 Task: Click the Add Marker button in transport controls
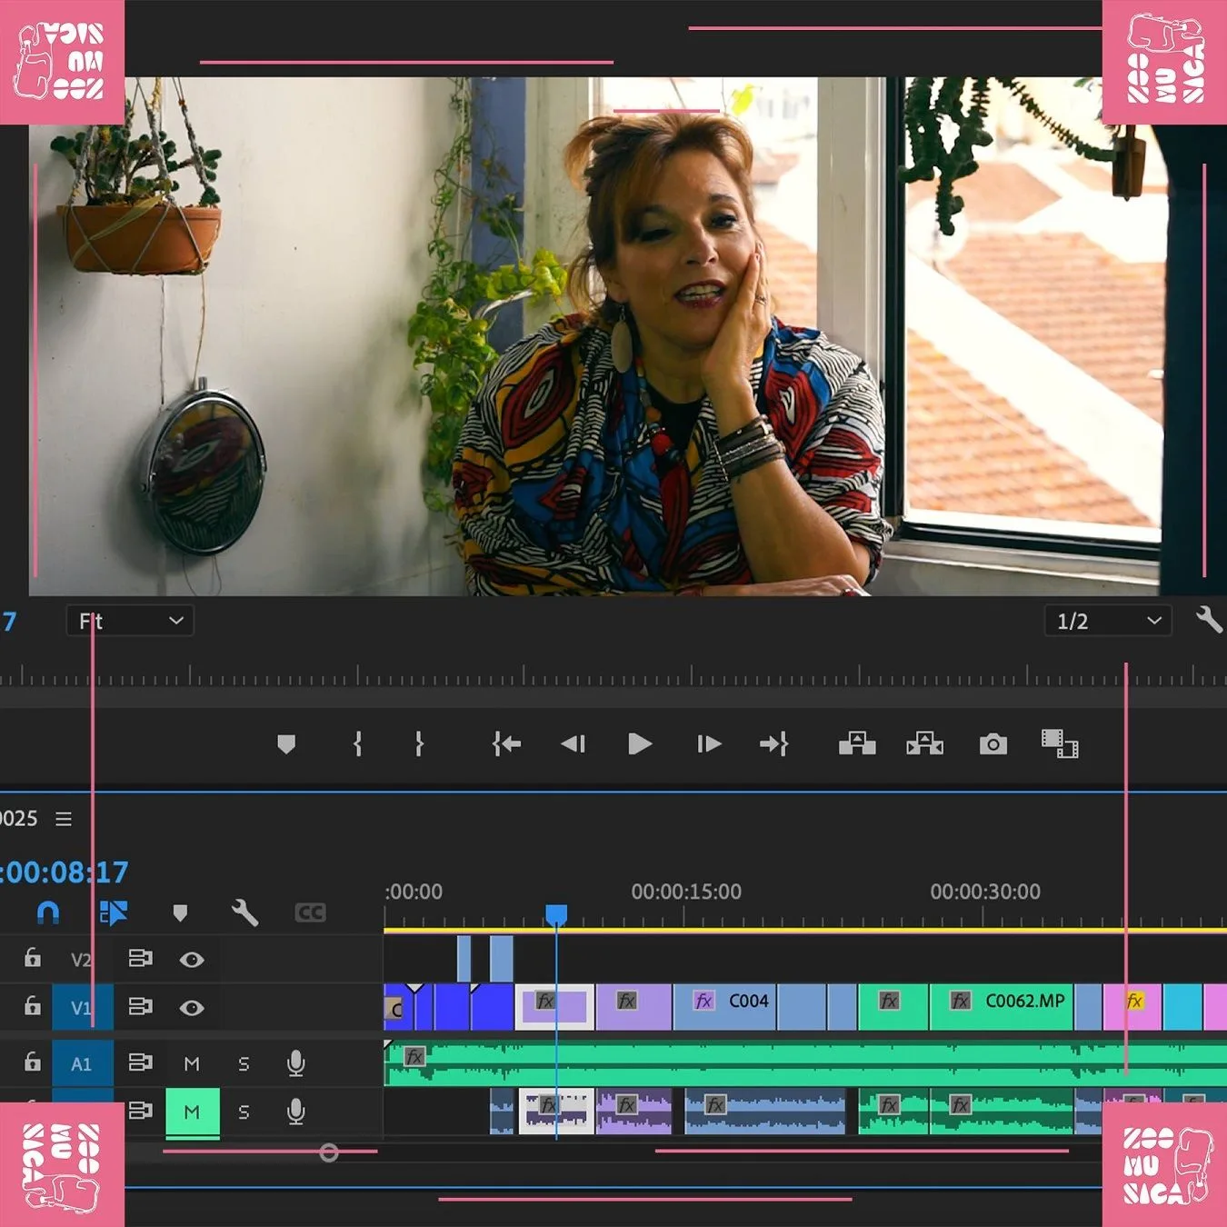286,744
